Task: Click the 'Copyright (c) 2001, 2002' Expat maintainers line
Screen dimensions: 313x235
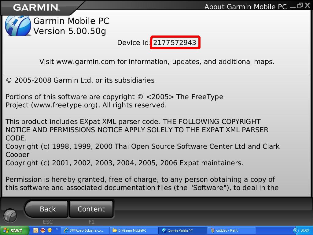Action: point(124,163)
